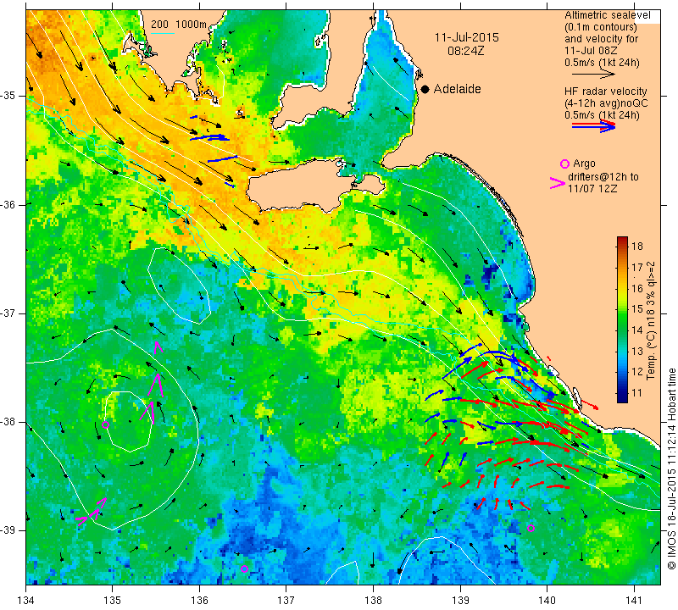The image size is (678, 610).
Task: Click the Argo legend label
Action: point(584,164)
